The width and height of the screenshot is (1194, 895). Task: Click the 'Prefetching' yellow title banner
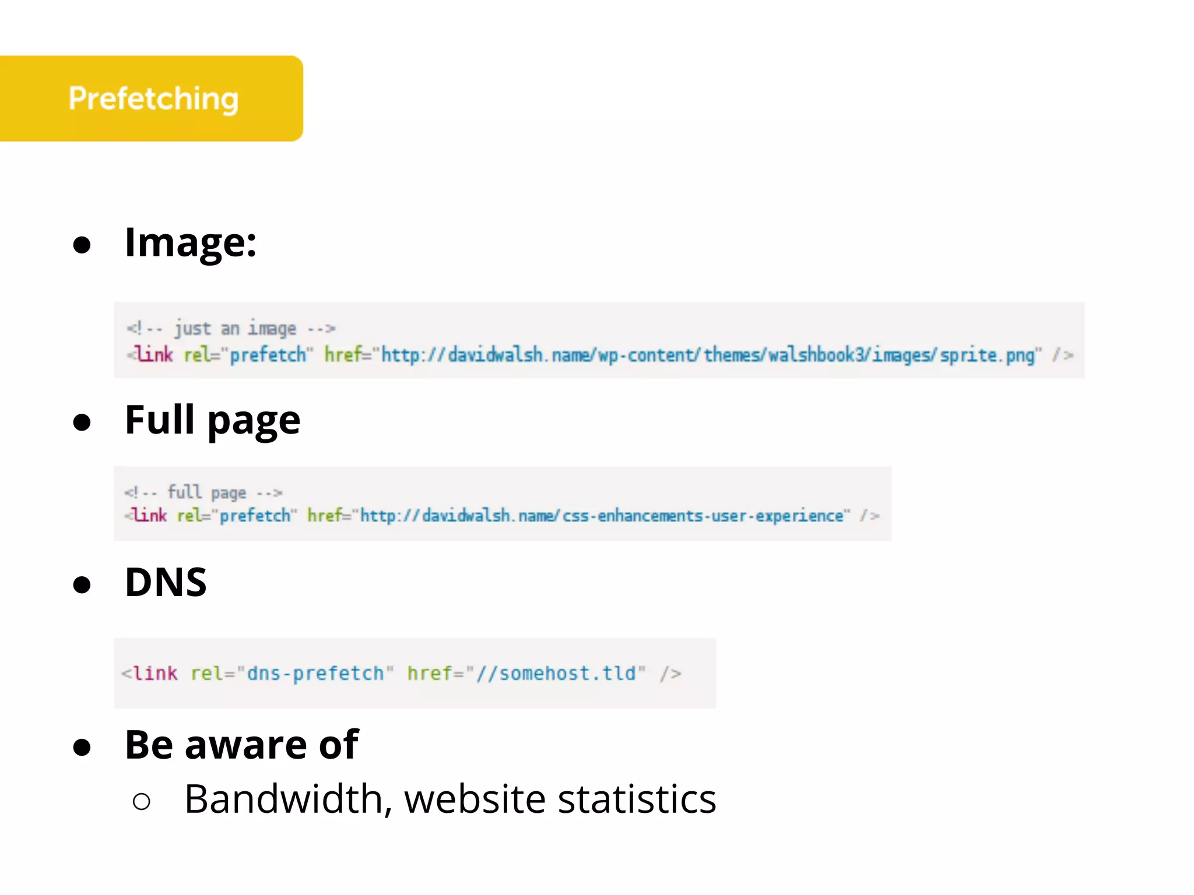tap(151, 98)
